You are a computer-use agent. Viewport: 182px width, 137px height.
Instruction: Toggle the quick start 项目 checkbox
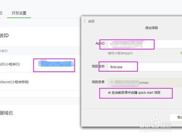tap(109, 93)
